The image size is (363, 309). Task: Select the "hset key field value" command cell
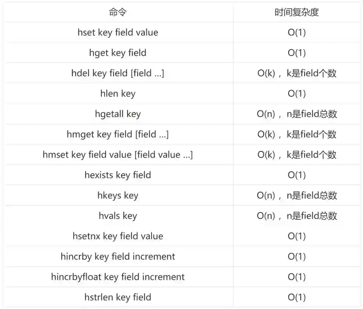point(118,33)
